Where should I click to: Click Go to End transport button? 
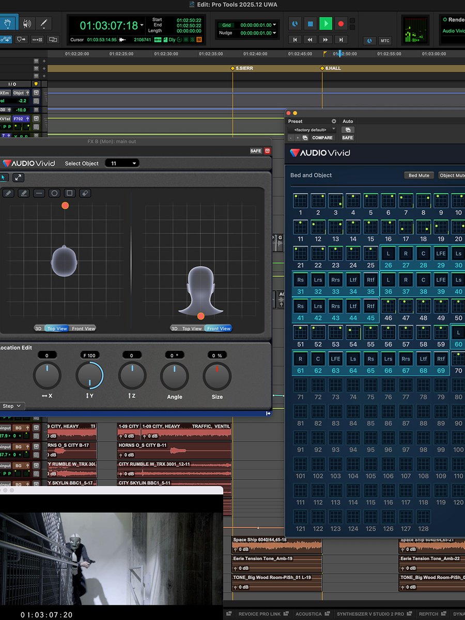[340, 39]
